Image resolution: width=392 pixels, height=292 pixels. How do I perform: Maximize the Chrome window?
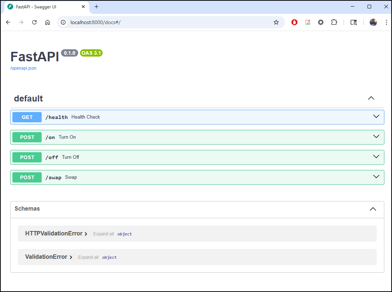point(369,7)
